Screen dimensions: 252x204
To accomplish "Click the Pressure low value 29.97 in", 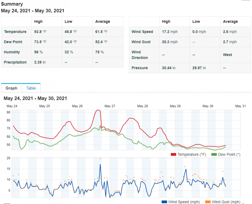I will [199, 68].
